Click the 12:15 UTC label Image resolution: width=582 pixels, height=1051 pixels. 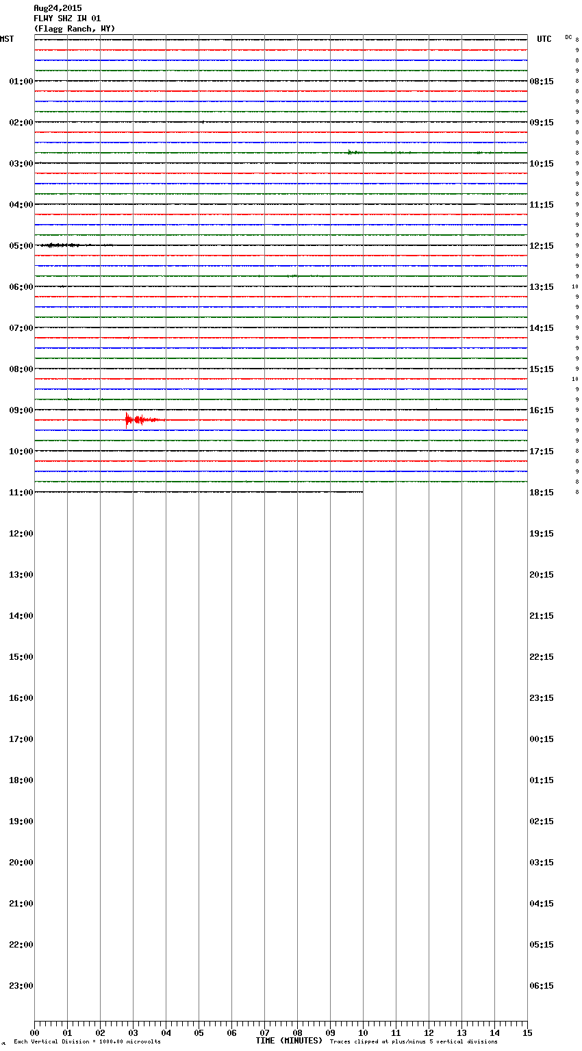pyautogui.click(x=542, y=246)
